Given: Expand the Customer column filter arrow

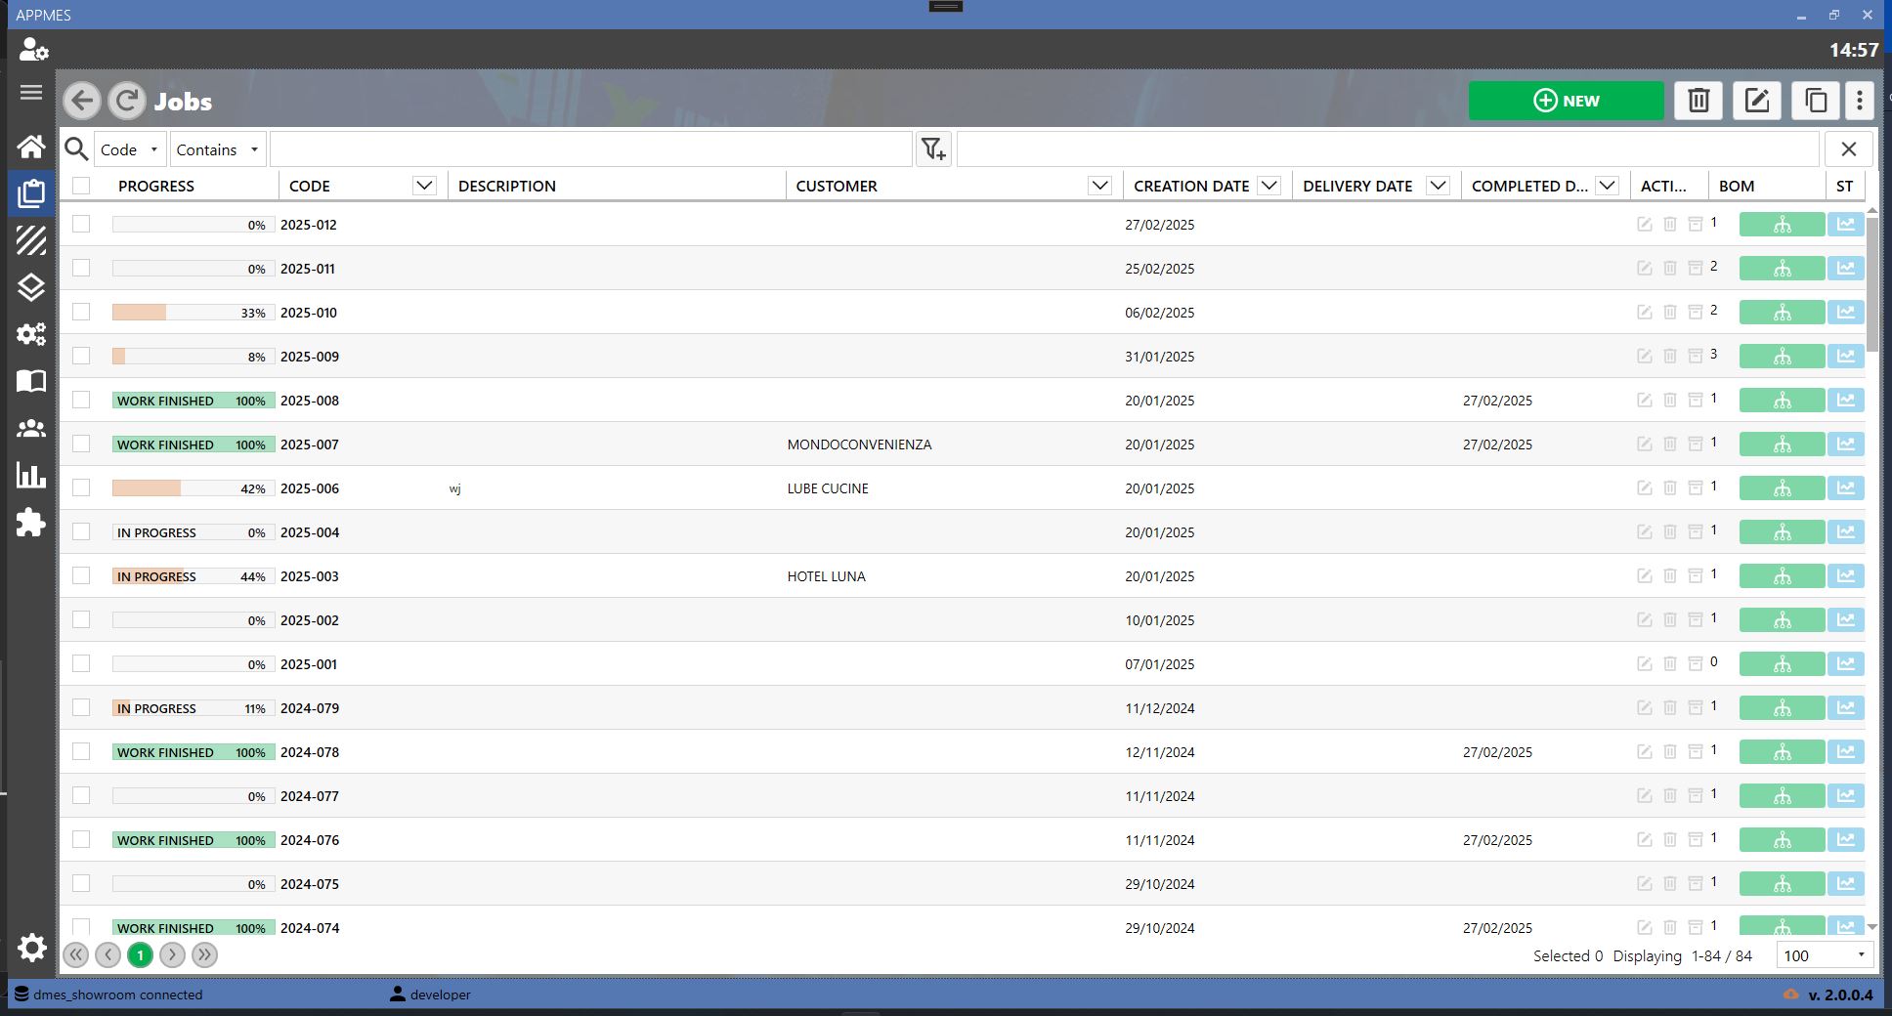Looking at the screenshot, I should [1099, 186].
